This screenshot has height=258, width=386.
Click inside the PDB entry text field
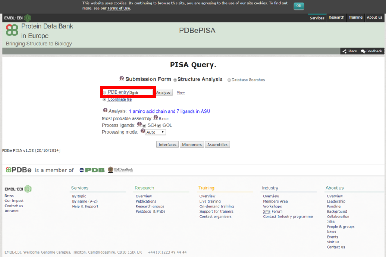pyautogui.click(x=141, y=93)
